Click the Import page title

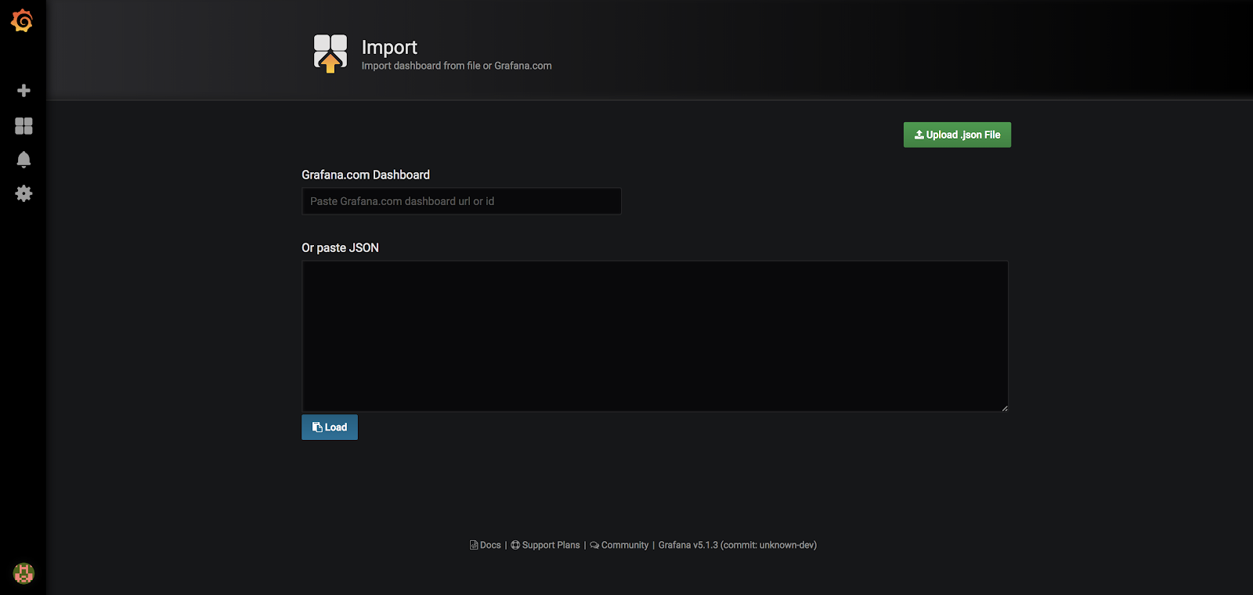point(389,47)
